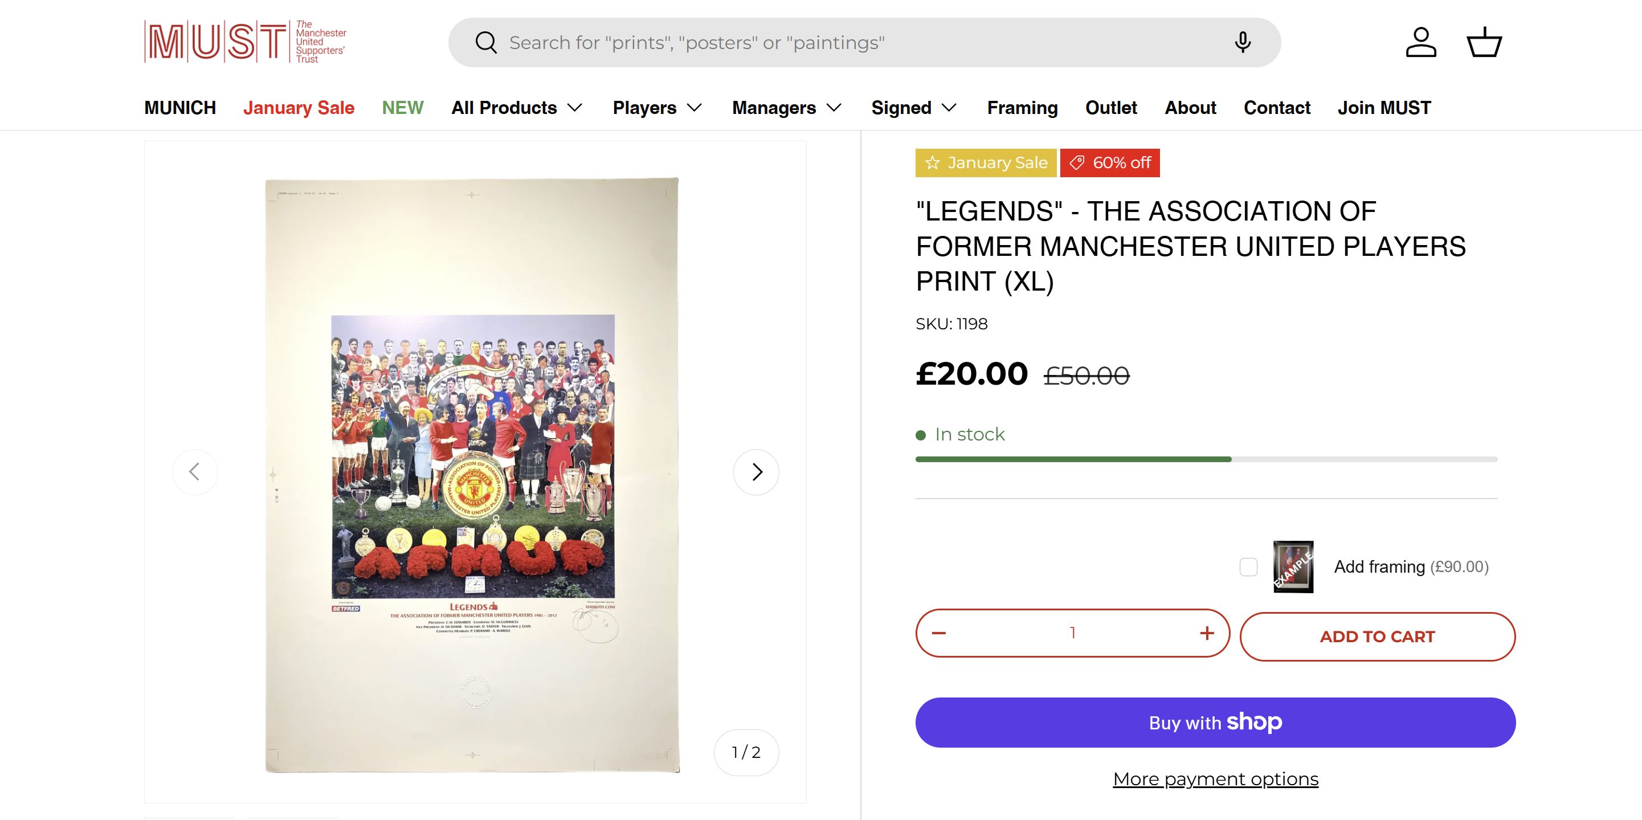Viewport: 1642px width, 820px height.
Task: Open the Signed dropdown menu
Action: pyautogui.click(x=913, y=108)
